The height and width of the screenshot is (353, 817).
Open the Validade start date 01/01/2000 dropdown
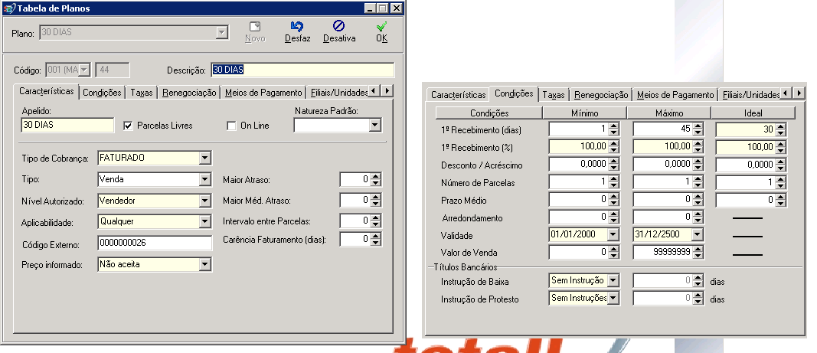[613, 234]
